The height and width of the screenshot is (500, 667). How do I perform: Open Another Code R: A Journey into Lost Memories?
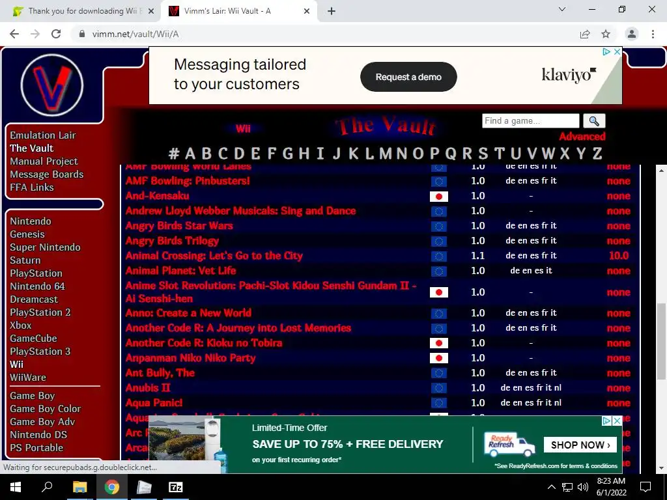click(238, 328)
